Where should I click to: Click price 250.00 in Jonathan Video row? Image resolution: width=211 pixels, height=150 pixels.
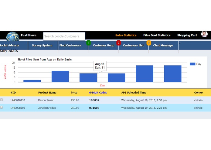pyautogui.click(x=75, y=108)
